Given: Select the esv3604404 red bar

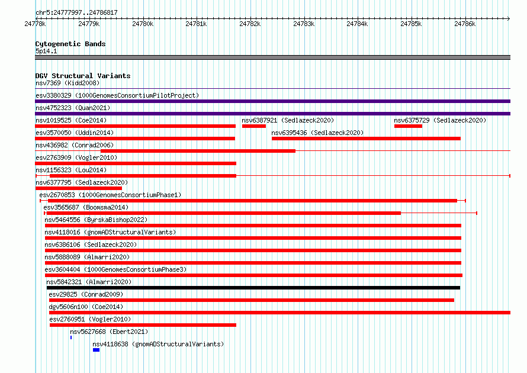Looking at the screenshot, I should 254,275.
